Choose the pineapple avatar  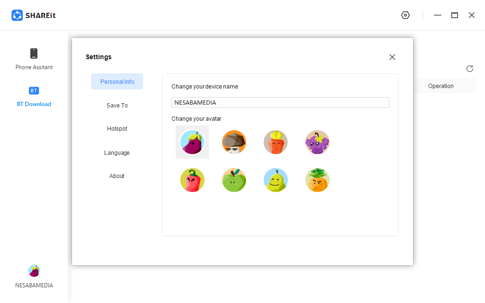point(317,180)
